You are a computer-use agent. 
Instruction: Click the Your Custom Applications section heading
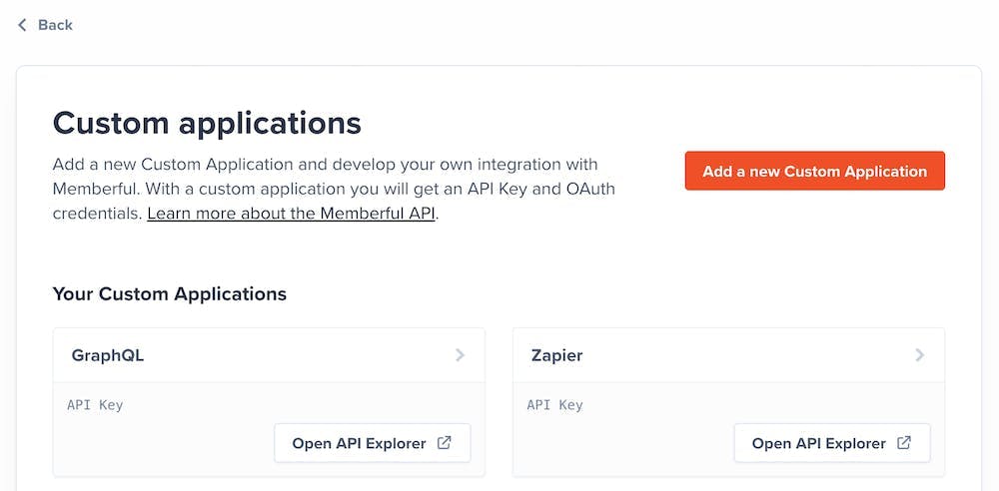click(x=170, y=293)
